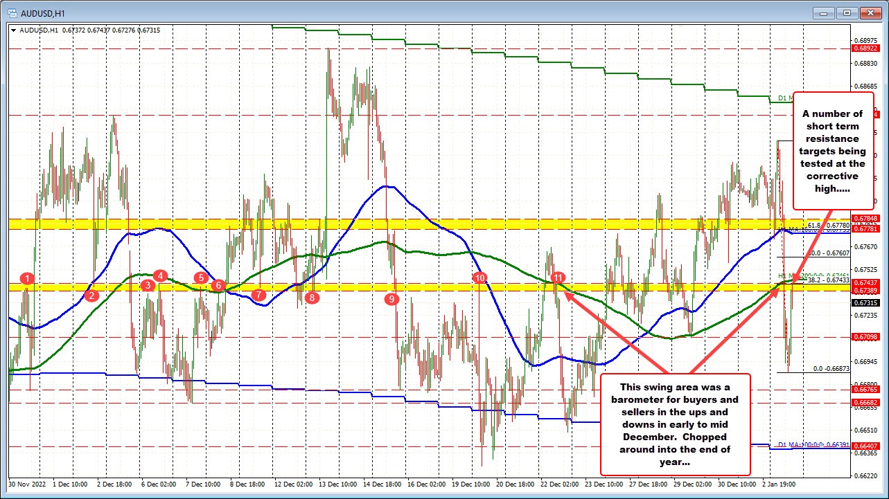Image resolution: width=889 pixels, height=499 pixels.
Task: Click red circle marker number 11
Action: (557, 278)
